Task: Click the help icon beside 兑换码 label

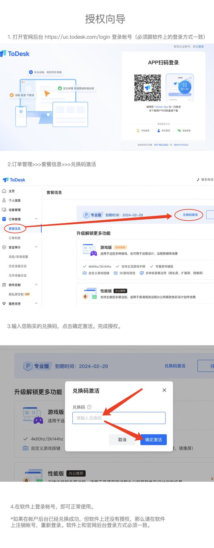Action: [x=89, y=407]
